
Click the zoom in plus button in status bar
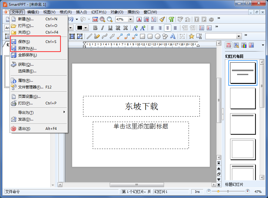[247, 191]
